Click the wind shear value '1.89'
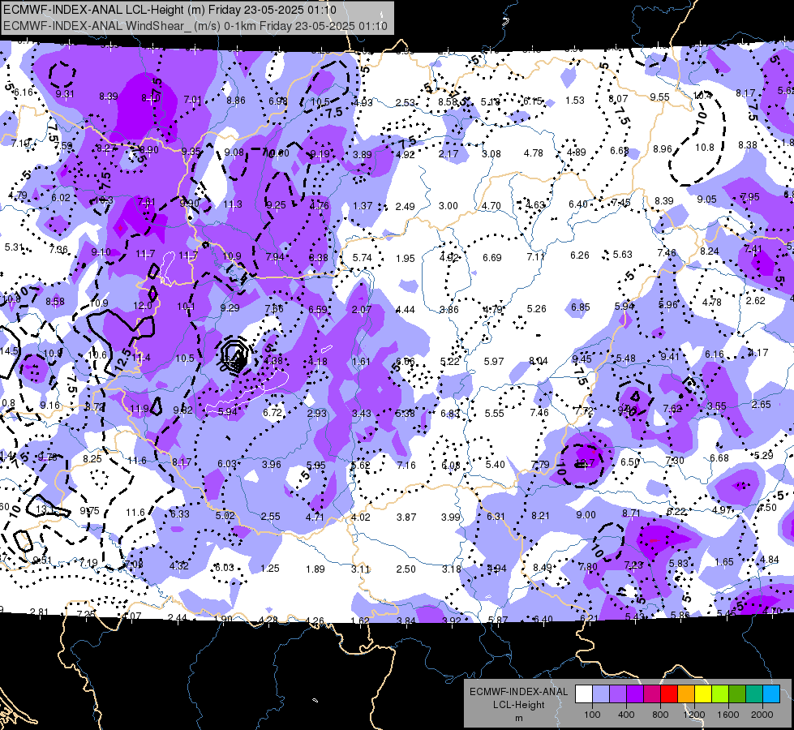This screenshot has height=730, width=794. pyautogui.click(x=315, y=569)
